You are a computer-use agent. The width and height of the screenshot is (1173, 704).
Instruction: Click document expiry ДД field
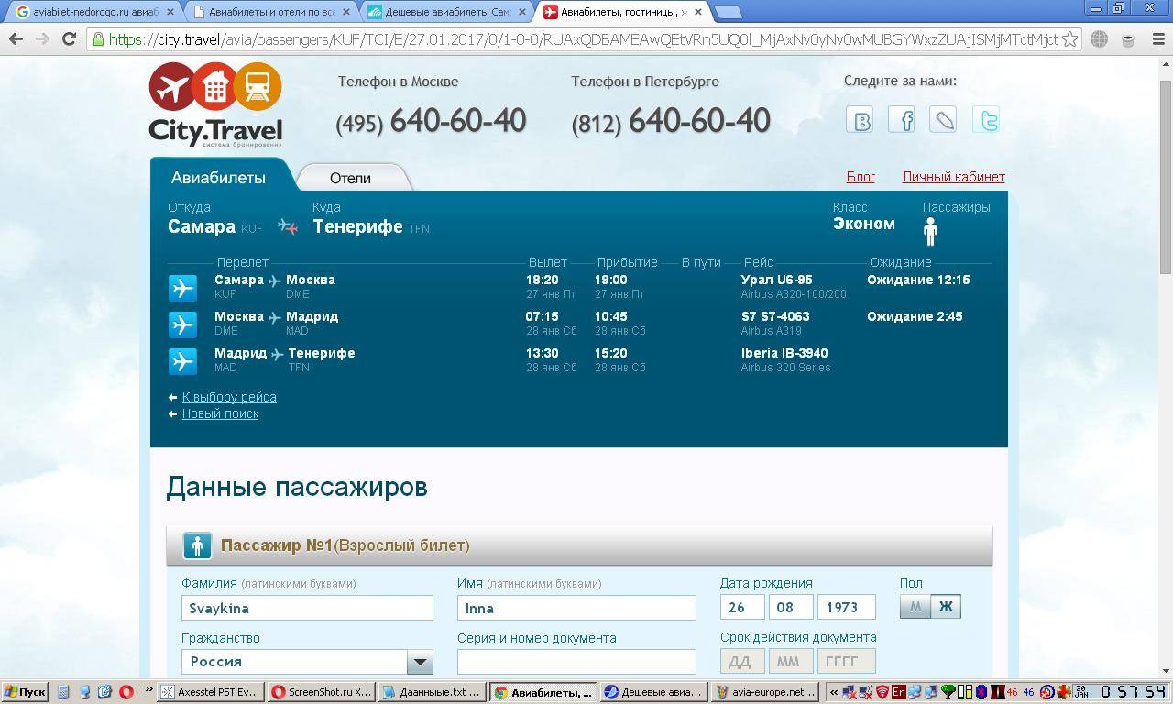point(742,661)
